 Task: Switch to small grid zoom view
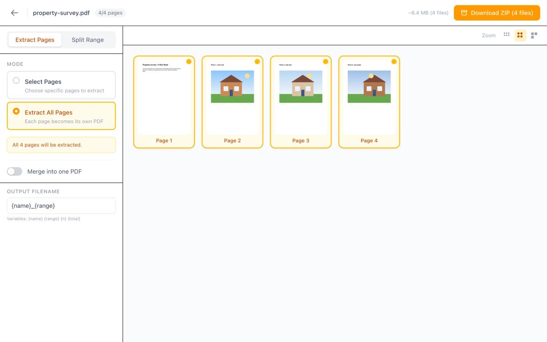[x=506, y=35]
